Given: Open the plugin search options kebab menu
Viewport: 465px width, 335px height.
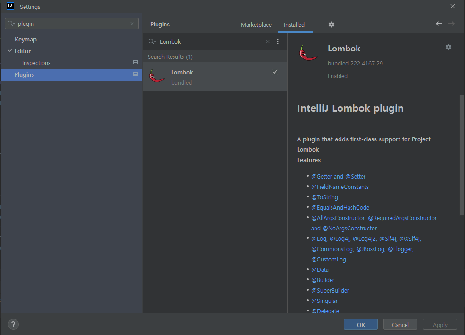Looking at the screenshot, I should (278, 41).
